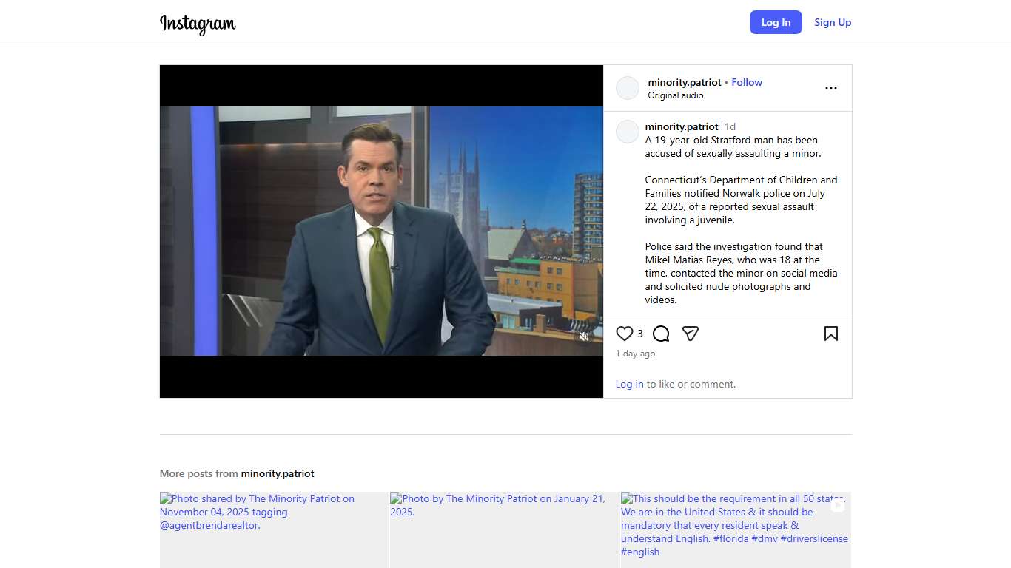
Task: Open the three-dot more options menu
Action: point(830,88)
